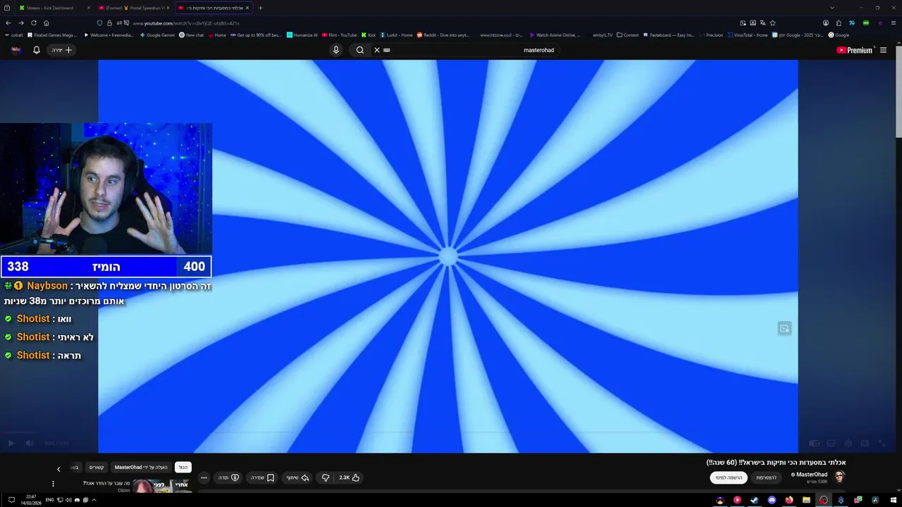902x507 pixels.
Task: Open the YouTube hamburger guide menu
Action: [x=884, y=50]
